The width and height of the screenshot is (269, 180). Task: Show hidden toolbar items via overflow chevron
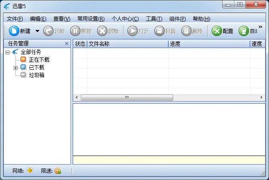pos(260,27)
